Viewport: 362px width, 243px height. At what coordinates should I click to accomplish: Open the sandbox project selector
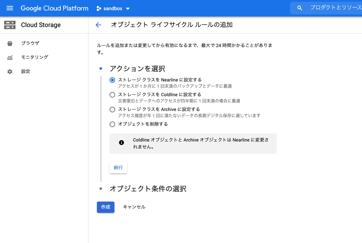coord(113,8)
